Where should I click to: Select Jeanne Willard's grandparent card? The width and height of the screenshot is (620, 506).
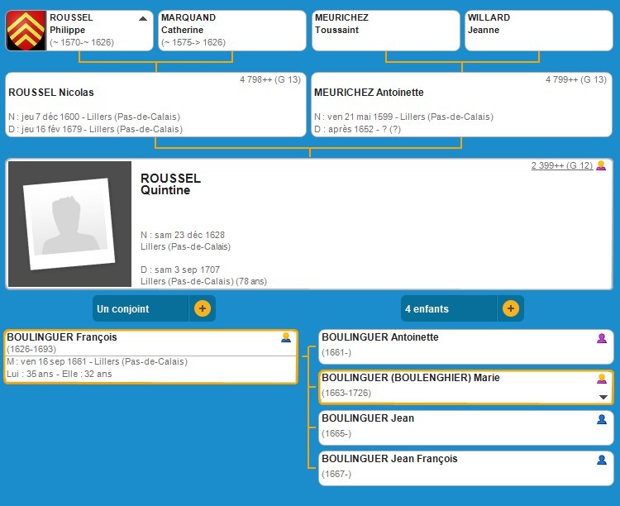pyautogui.click(x=538, y=31)
